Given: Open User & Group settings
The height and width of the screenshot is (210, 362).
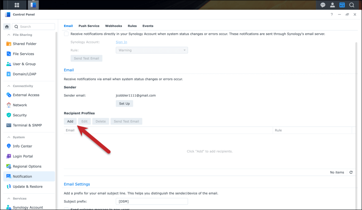Looking at the screenshot, I should coord(24,64).
